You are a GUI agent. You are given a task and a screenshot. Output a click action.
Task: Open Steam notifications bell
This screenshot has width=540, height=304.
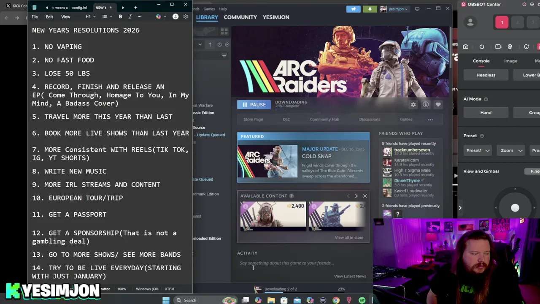point(370,9)
